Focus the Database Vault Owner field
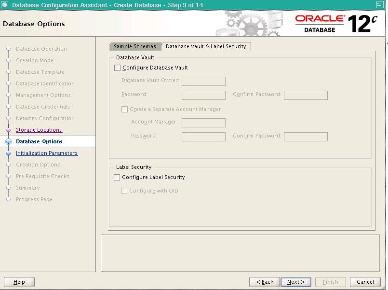388x290 pixels. 203,81
